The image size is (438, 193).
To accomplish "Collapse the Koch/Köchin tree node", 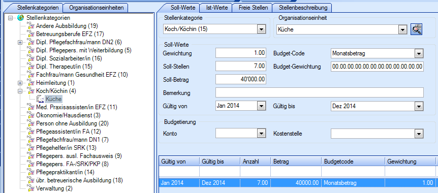I will [20, 91].
